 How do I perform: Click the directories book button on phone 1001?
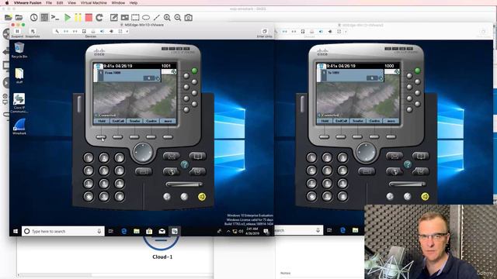(x=198, y=156)
